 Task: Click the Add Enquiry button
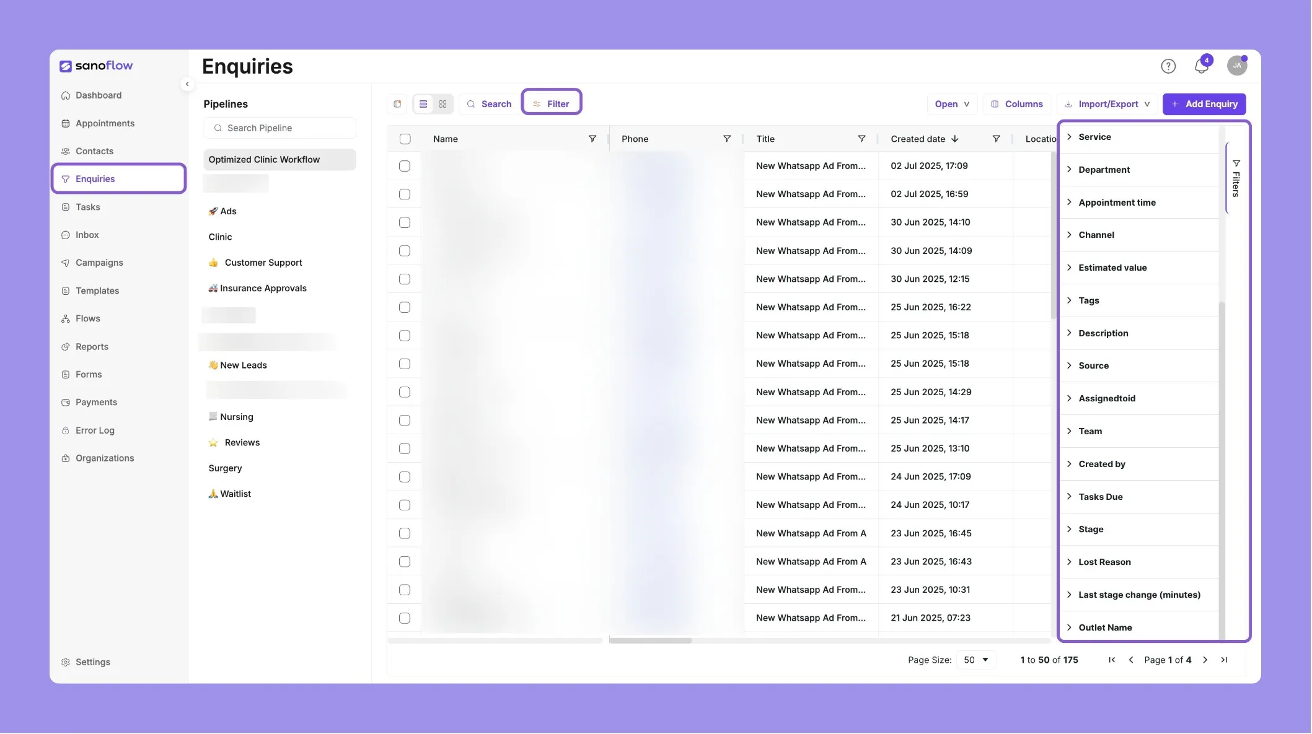point(1204,104)
